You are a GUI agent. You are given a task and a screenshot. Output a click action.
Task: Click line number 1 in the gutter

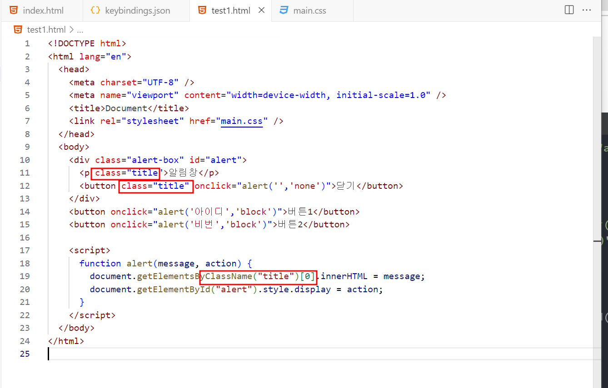(x=27, y=44)
